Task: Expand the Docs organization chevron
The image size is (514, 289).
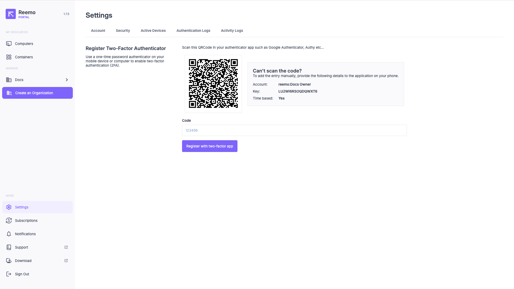Action: coord(67,80)
